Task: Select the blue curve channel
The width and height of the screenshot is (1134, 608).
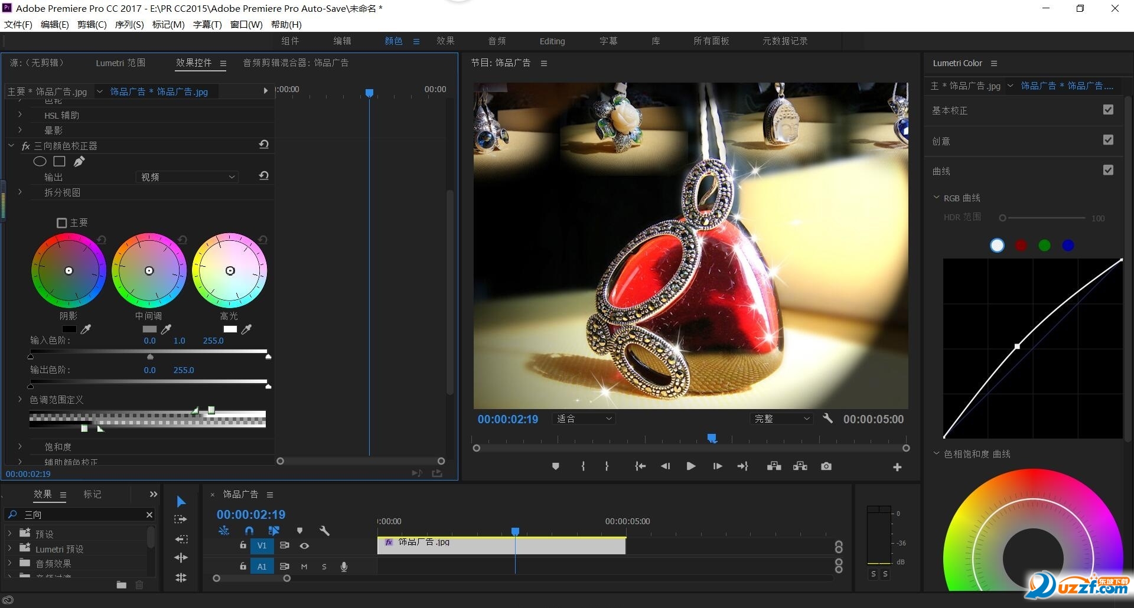Action: [1068, 246]
